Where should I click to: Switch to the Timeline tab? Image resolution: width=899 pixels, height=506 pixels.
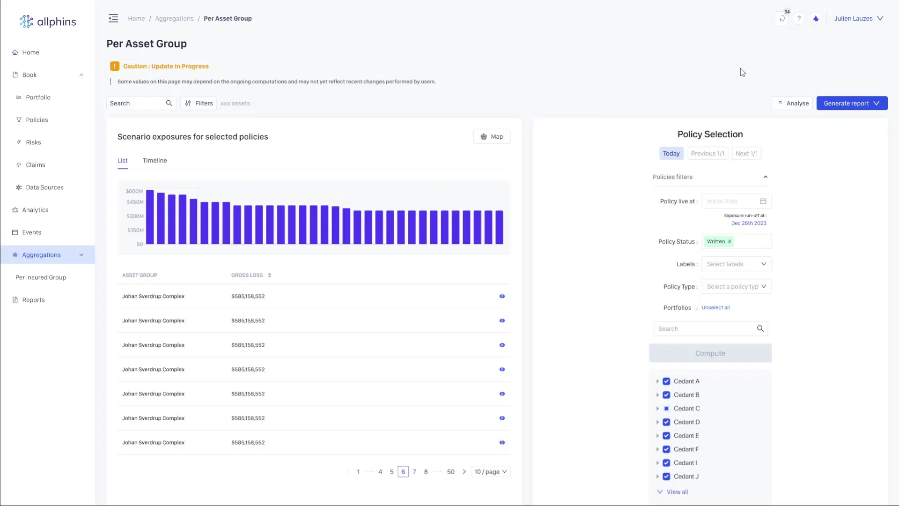[x=155, y=161]
